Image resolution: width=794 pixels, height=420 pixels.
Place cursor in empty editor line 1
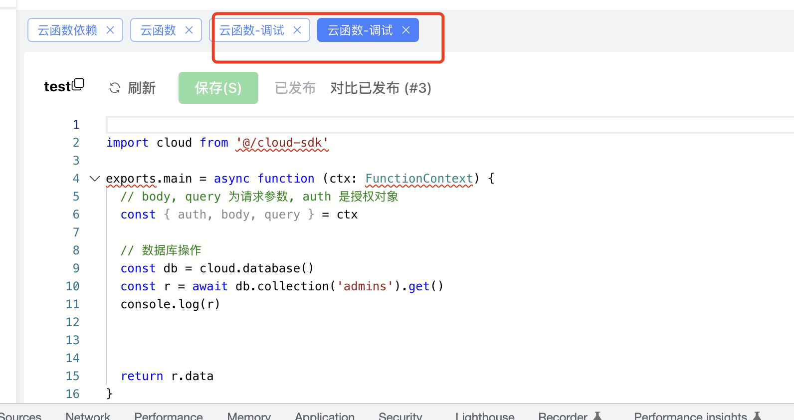coord(449,125)
